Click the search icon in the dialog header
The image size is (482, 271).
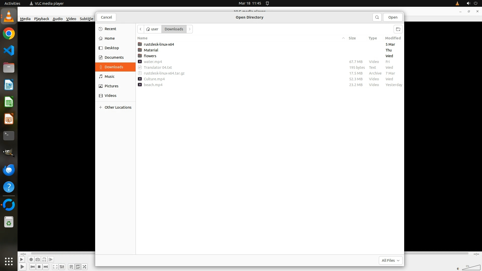point(377,17)
